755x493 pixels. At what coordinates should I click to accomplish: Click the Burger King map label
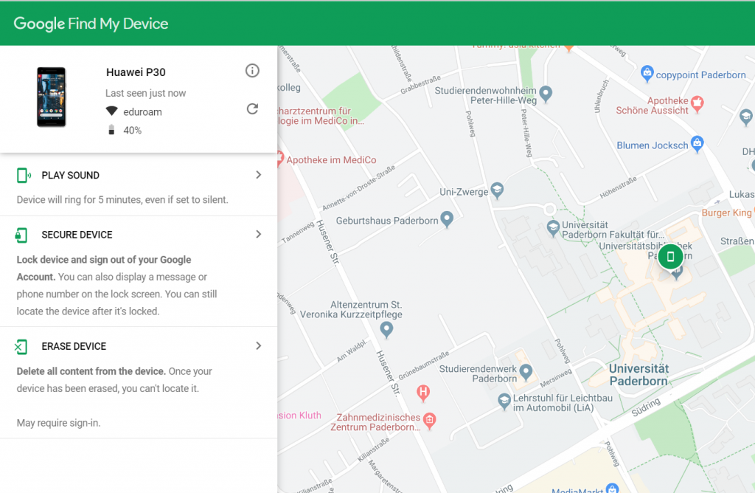pos(726,213)
